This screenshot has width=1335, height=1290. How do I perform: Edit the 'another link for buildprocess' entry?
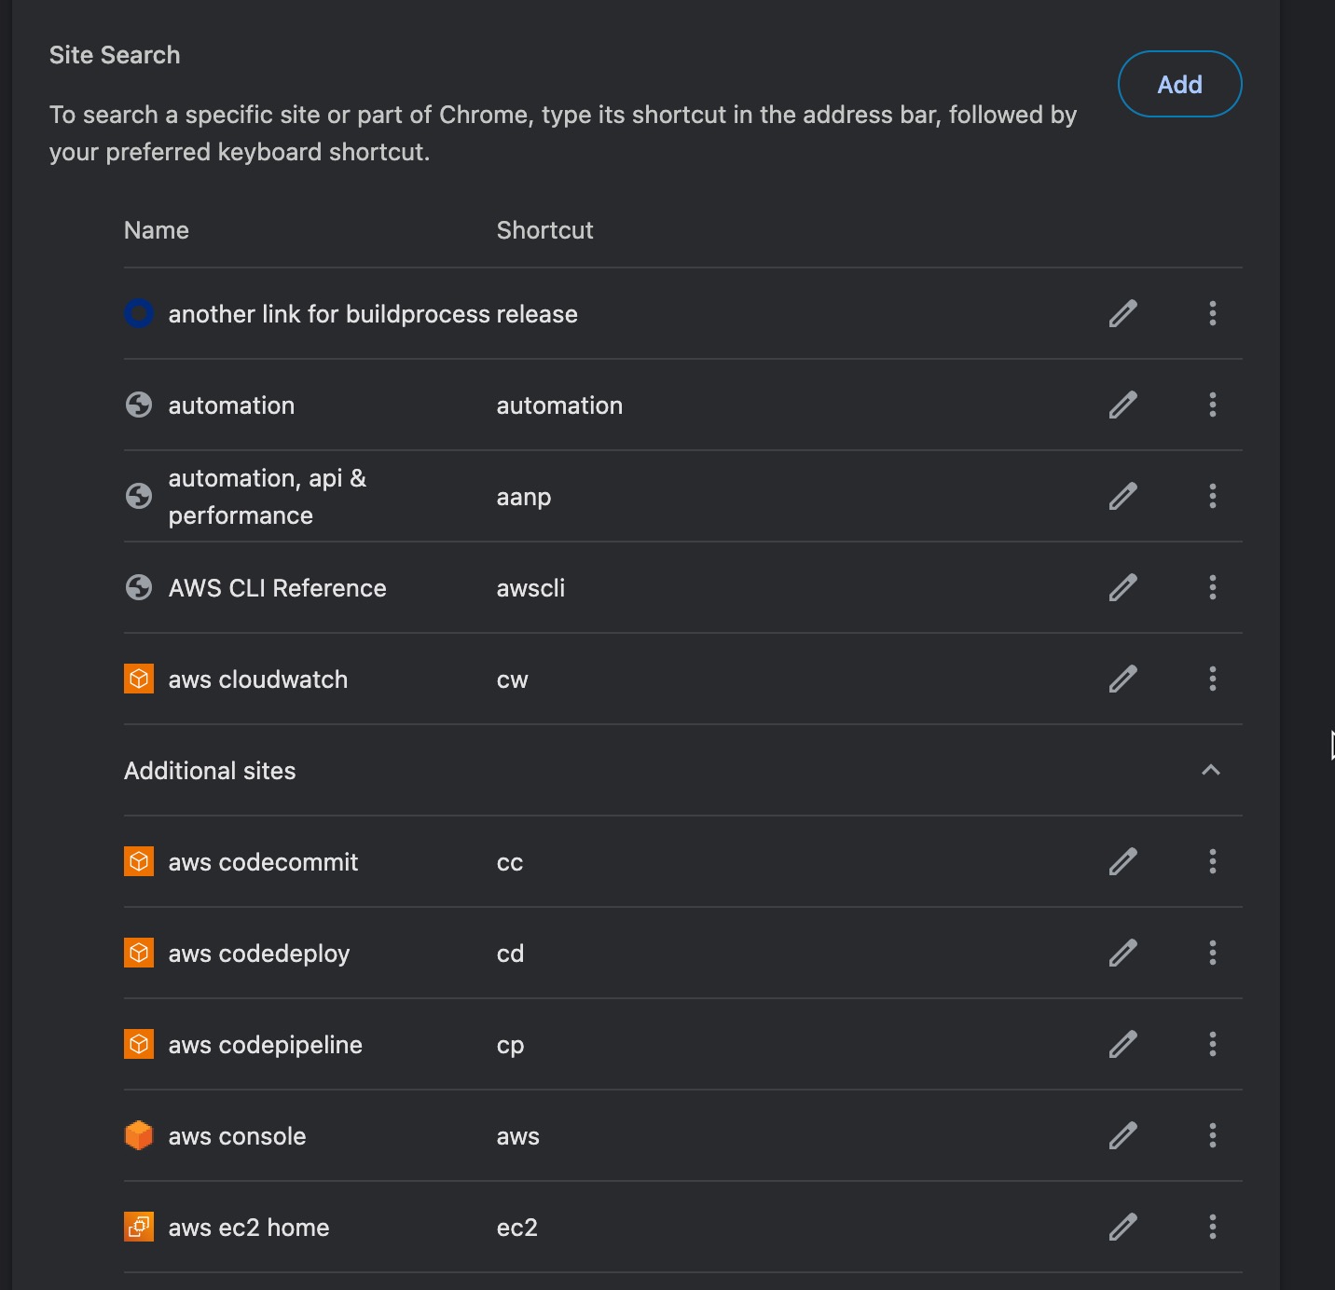click(1123, 313)
